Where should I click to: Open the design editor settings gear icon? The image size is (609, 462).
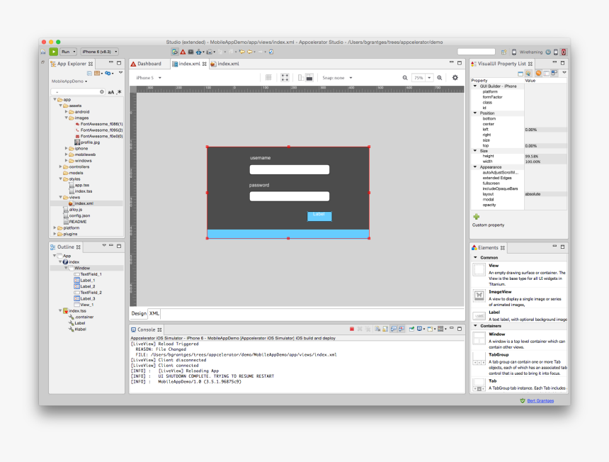pos(455,77)
